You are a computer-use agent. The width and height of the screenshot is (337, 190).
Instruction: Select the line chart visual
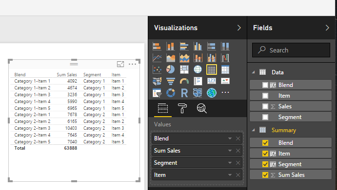click(157, 58)
